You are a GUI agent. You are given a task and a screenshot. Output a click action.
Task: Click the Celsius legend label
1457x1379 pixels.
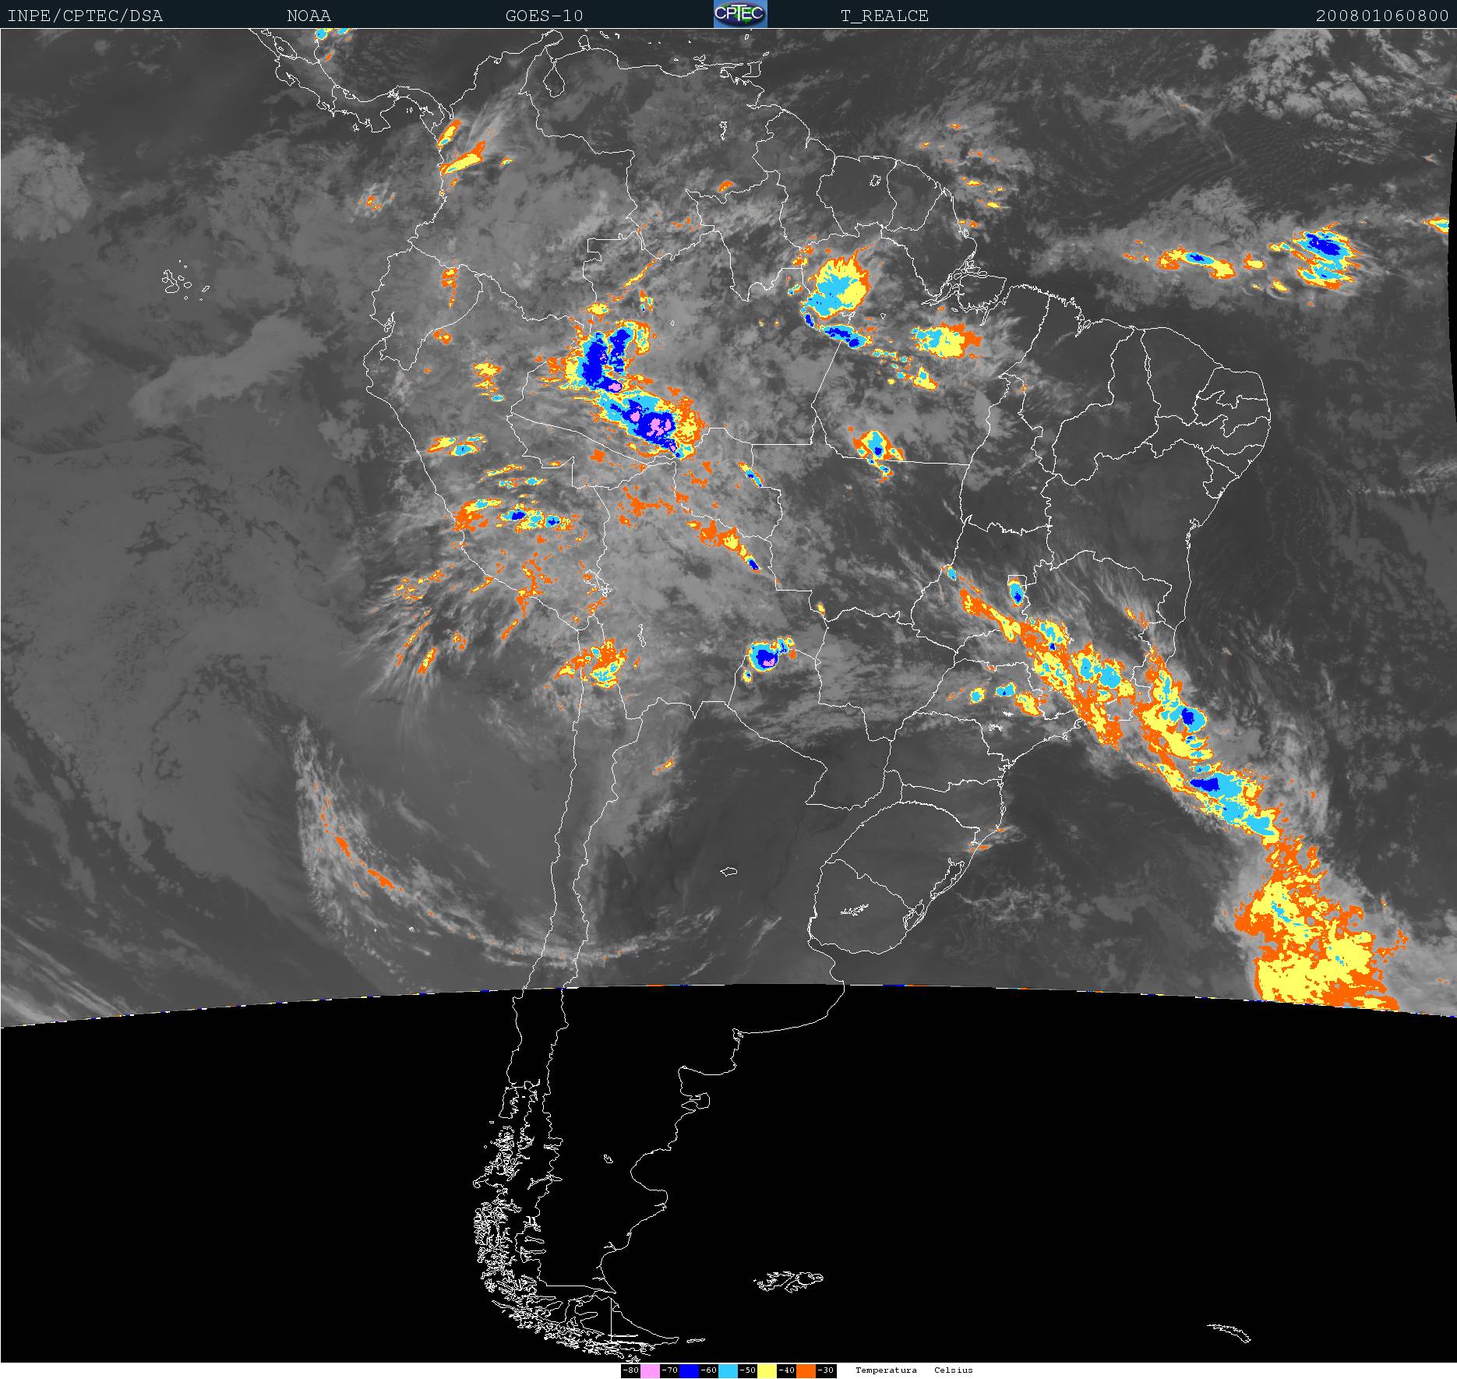tap(954, 1370)
